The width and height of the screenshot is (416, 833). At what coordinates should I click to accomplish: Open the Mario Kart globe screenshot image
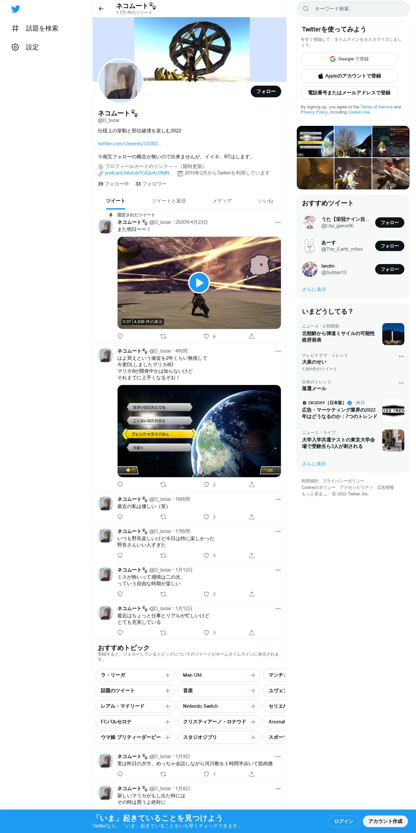point(199,431)
